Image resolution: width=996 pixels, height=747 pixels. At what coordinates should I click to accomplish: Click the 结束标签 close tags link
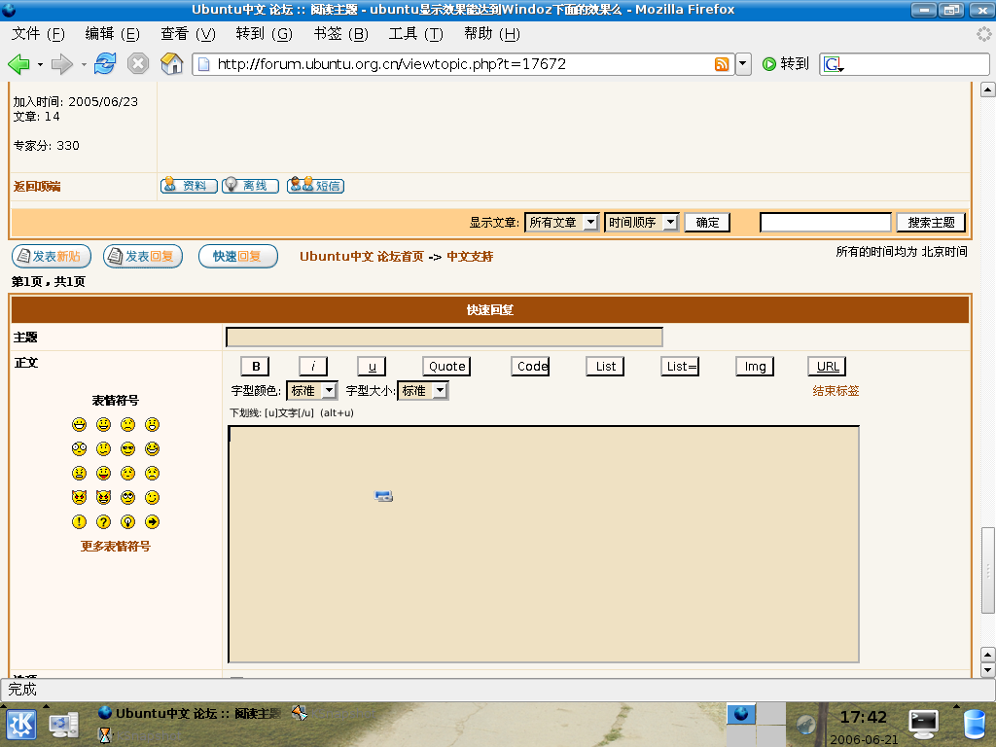click(x=836, y=391)
